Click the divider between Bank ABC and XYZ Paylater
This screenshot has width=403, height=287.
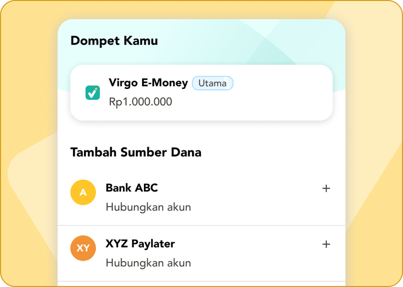(201, 225)
